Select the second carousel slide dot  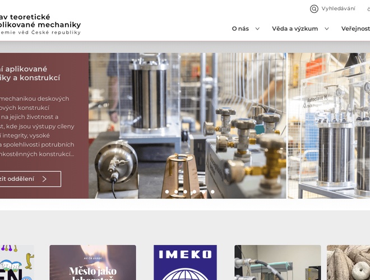(x=176, y=192)
